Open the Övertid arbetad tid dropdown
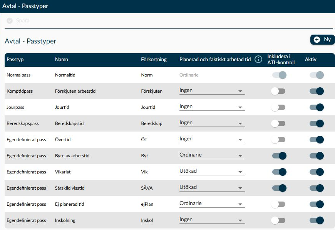Screen dimensions: 335x230 tap(212, 139)
